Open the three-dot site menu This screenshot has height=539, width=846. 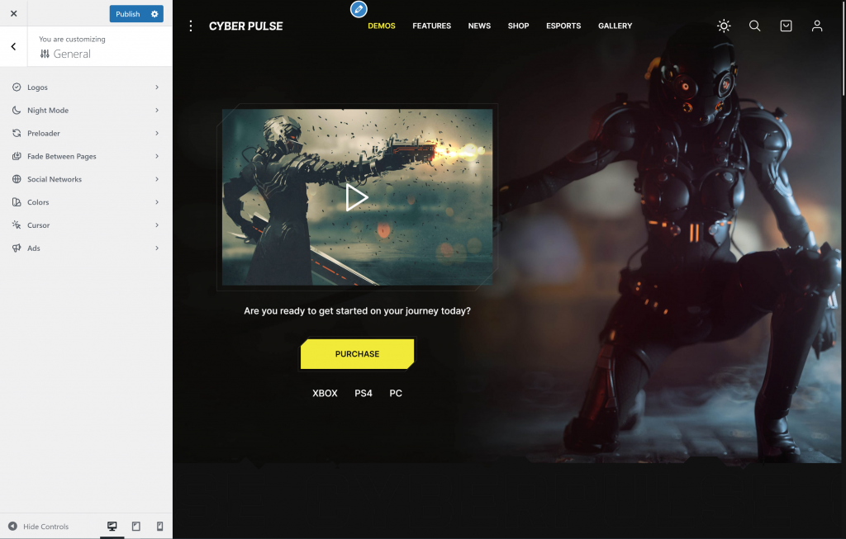click(191, 26)
